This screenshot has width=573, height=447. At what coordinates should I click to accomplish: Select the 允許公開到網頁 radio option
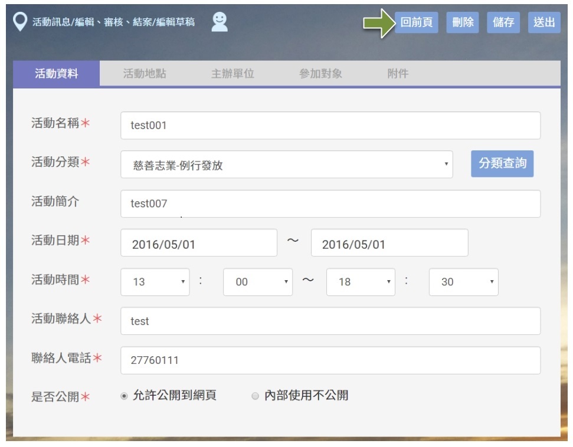(124, 396)
